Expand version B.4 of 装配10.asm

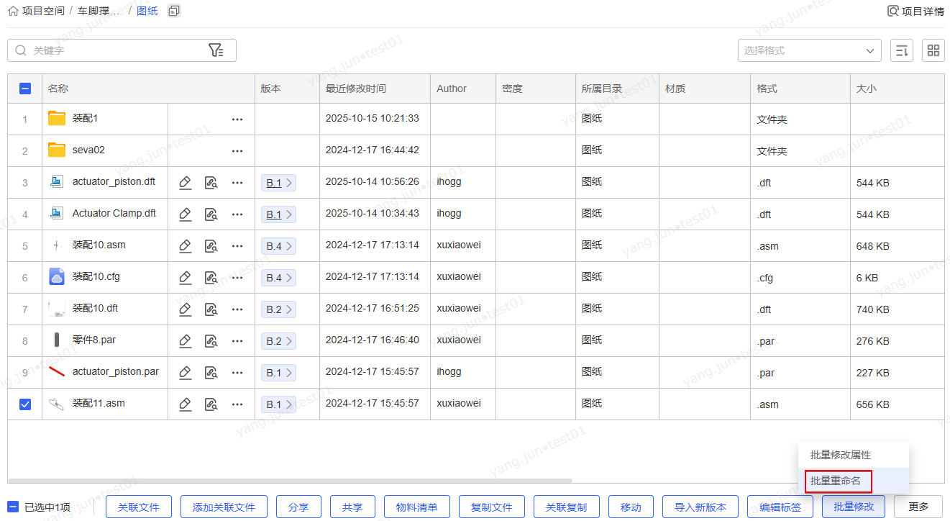[x=278, y=246]
